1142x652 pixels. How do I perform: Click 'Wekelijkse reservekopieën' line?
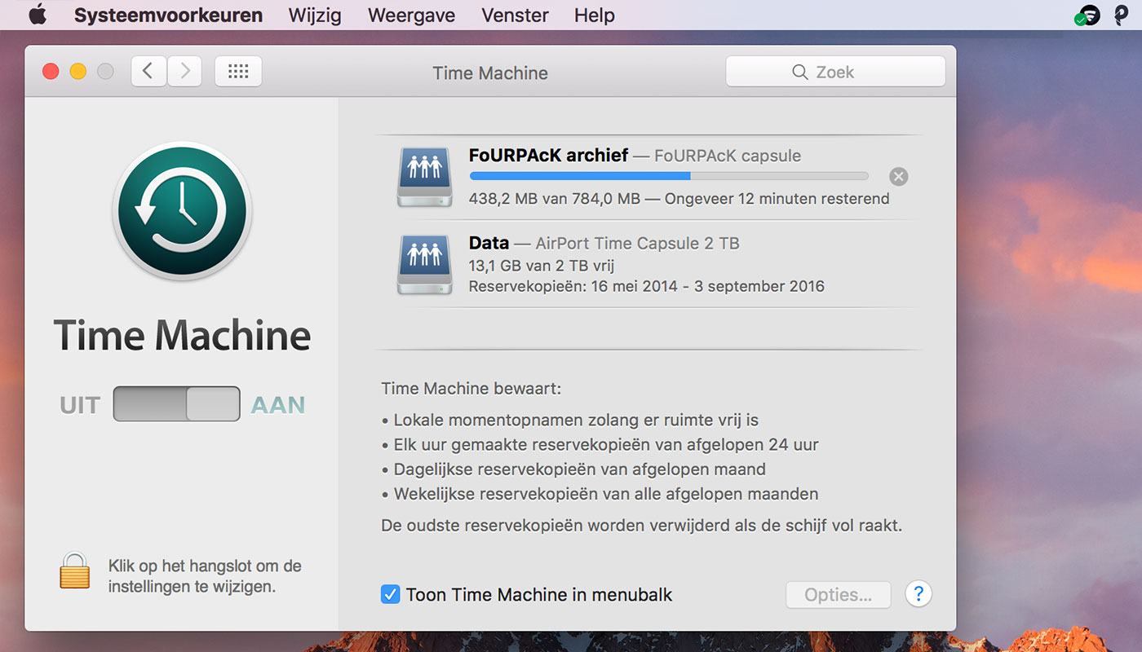click(x=600, y=494)
